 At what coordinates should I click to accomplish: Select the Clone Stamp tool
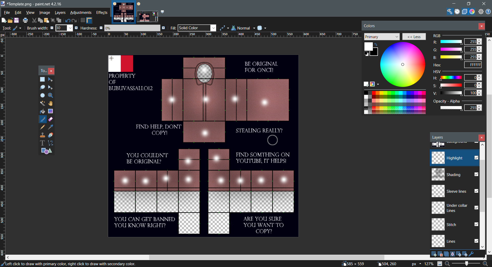click(43, 135)
